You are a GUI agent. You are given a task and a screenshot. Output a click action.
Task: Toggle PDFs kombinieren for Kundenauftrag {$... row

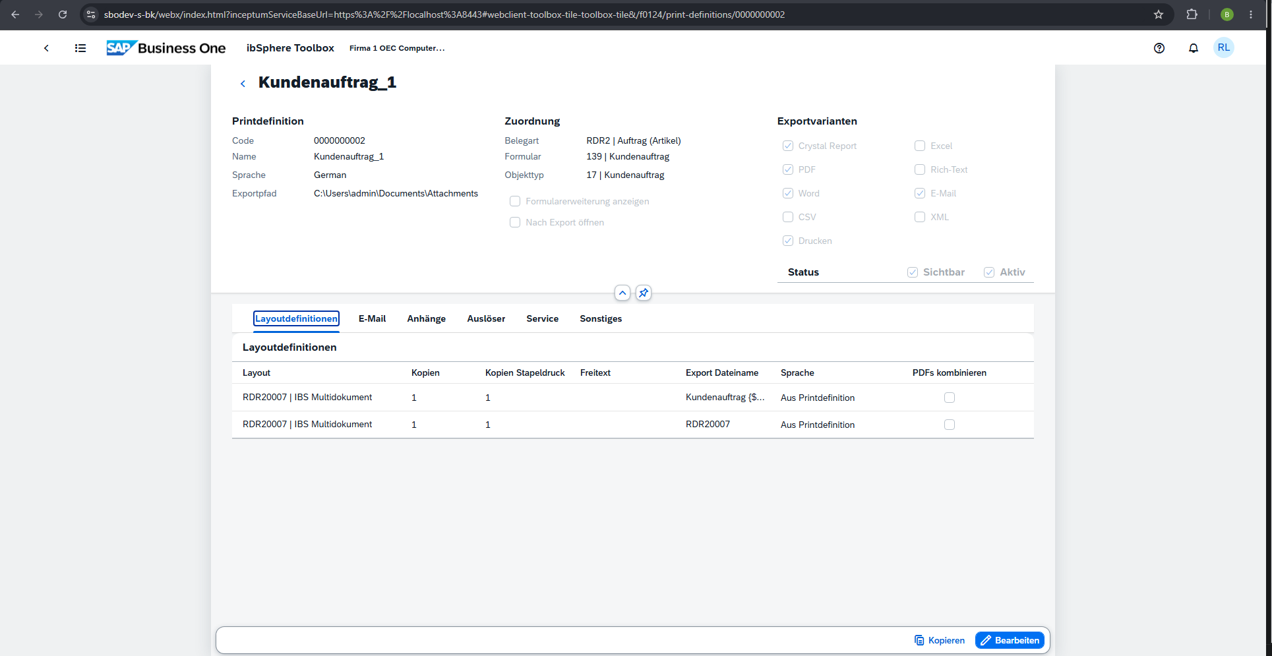pos(950,398)
